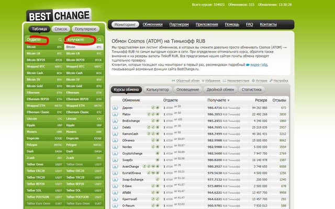The width and height of the screenshot is (335, 209).
Task: Click the info icon for CryptoXchange row
Action: pos(115,153)
